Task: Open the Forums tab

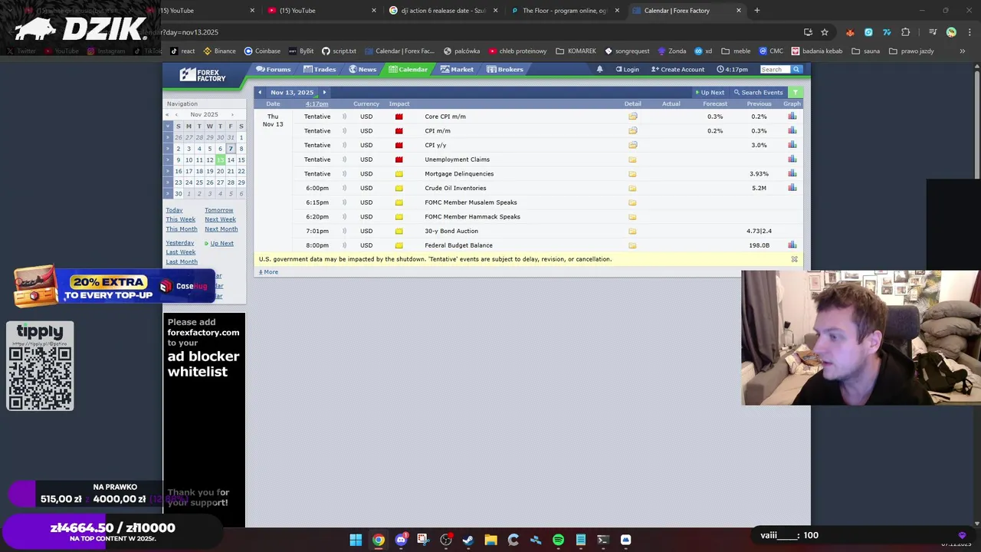Action: [x=274, y=69]
